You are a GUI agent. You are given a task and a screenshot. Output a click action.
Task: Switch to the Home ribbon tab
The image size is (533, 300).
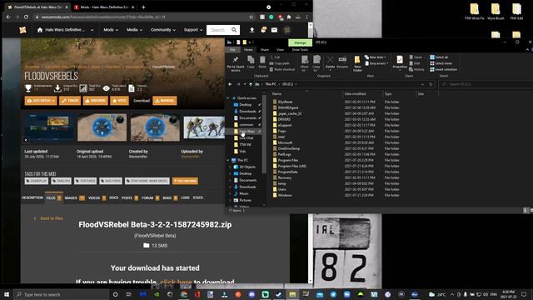[248, 50]
